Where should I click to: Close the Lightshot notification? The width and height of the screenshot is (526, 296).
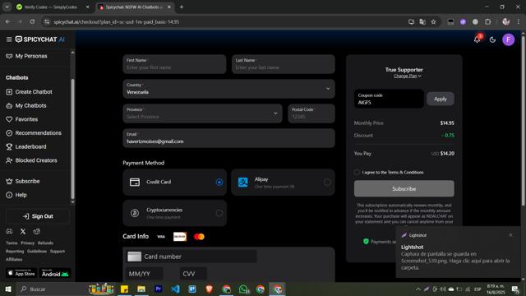coord(510,235)
